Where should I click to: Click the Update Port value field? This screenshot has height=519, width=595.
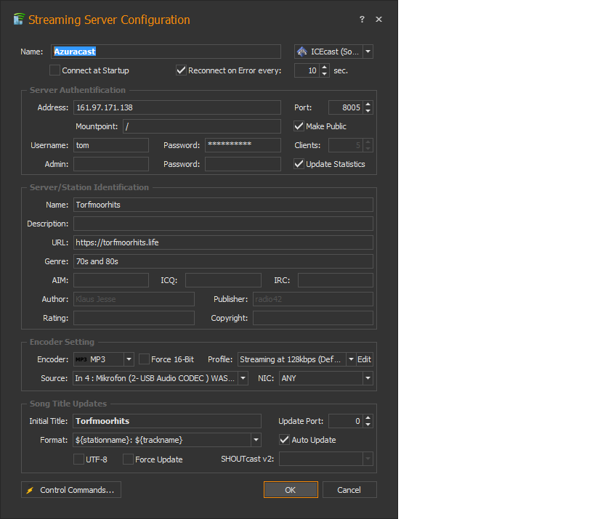346,421
